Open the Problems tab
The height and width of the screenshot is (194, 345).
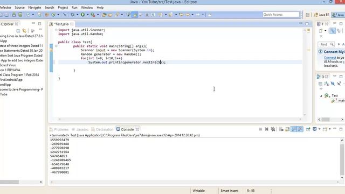click(x=59, y=129)
